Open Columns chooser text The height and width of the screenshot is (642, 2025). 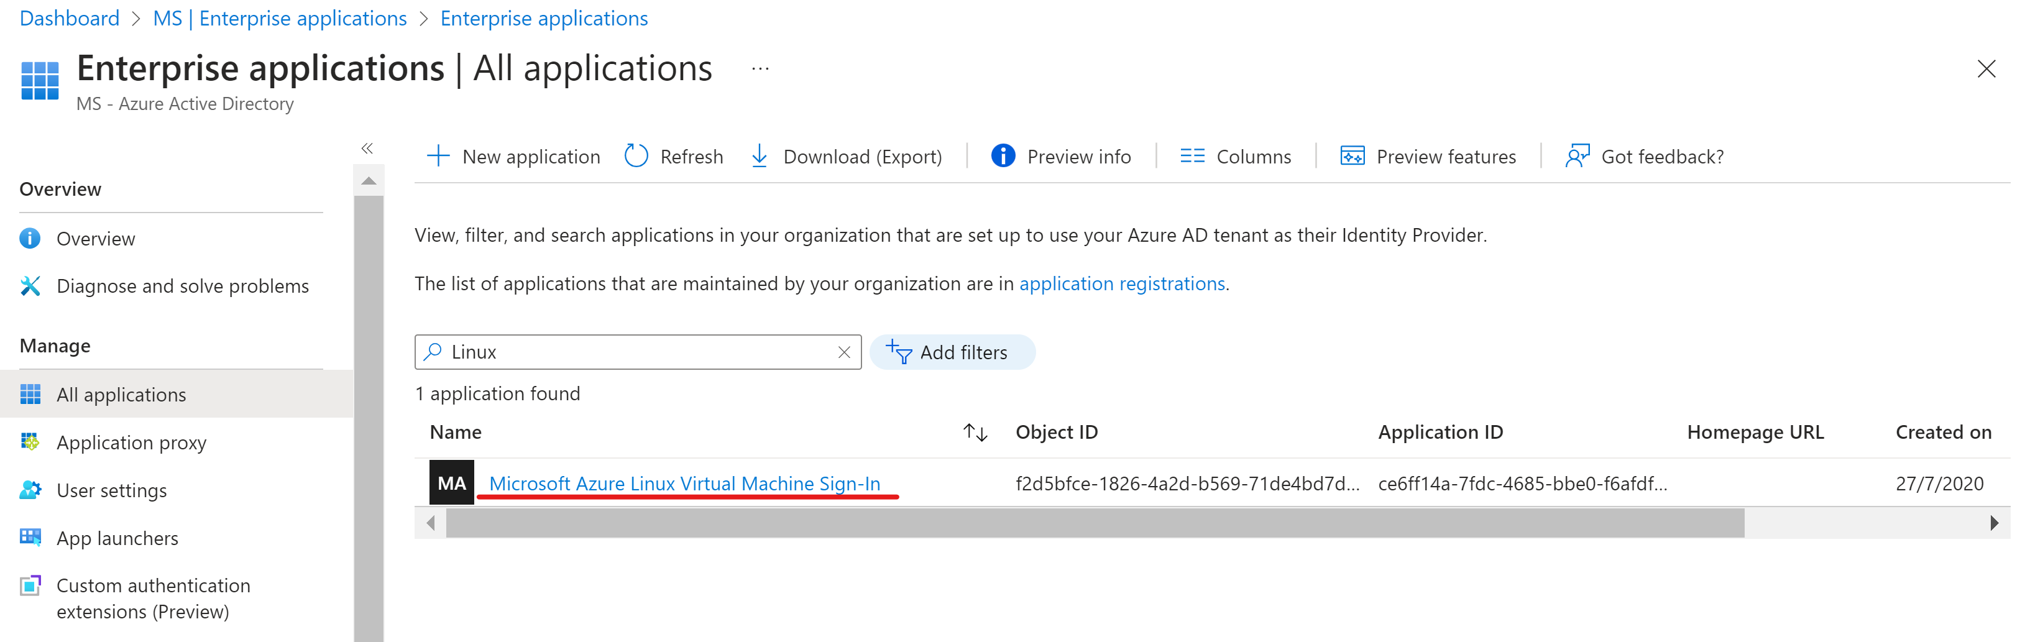coord(1253,157)
